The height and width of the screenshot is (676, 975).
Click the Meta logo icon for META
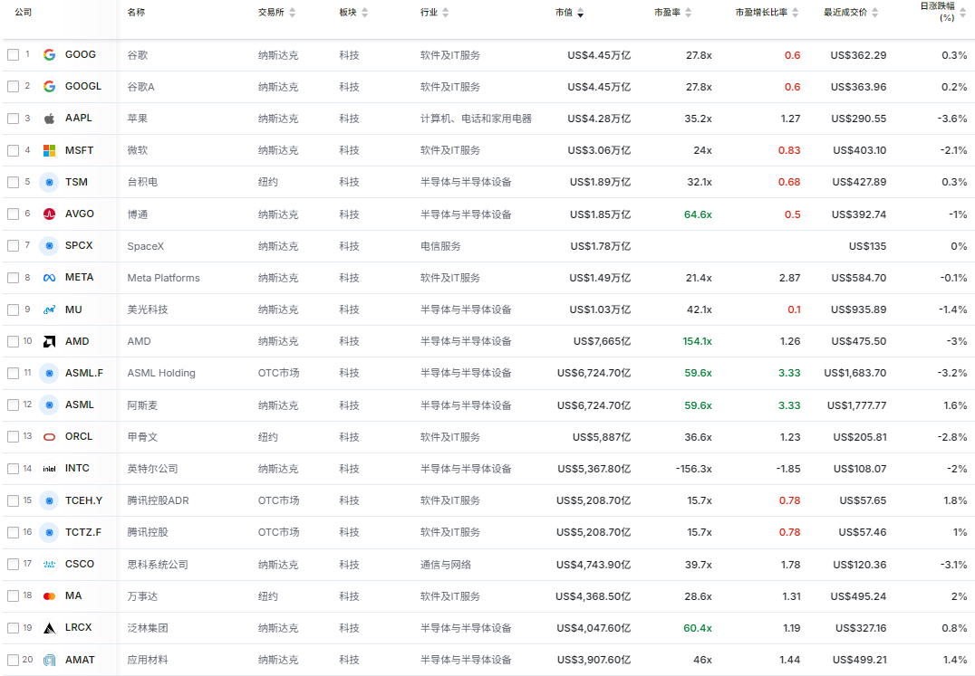tap(49, 278)
